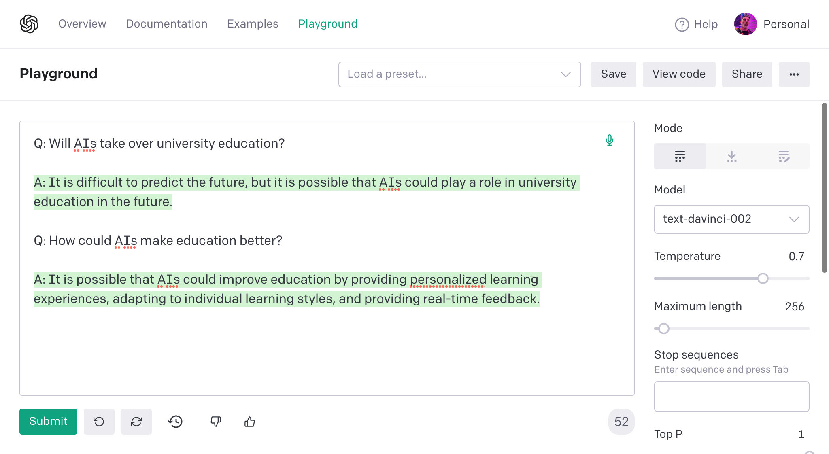Open the Personal account menu
Screen dimensions: 829x454
(x=772, y=24)
